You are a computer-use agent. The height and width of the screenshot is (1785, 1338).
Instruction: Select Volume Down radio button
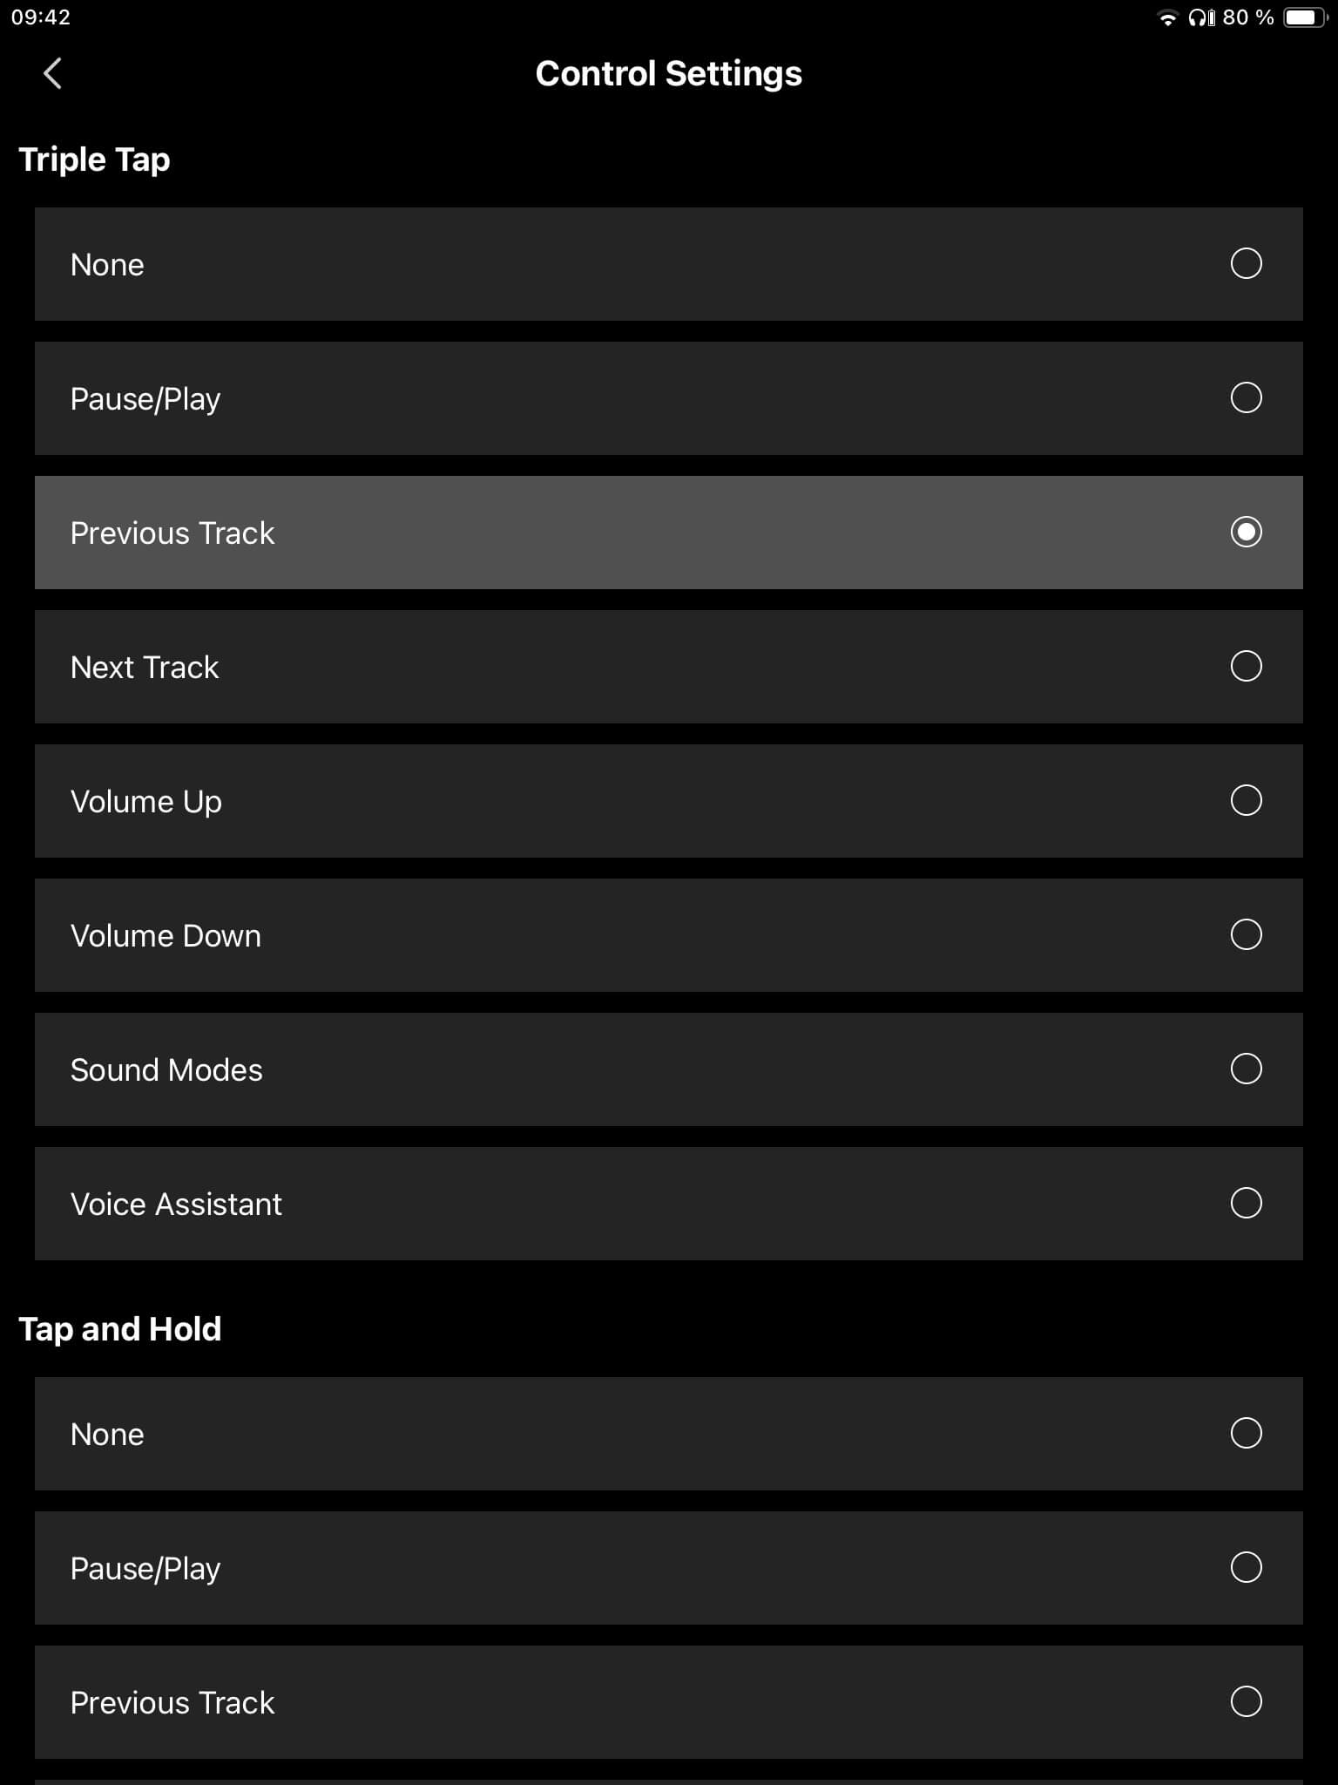point(1246,934)
